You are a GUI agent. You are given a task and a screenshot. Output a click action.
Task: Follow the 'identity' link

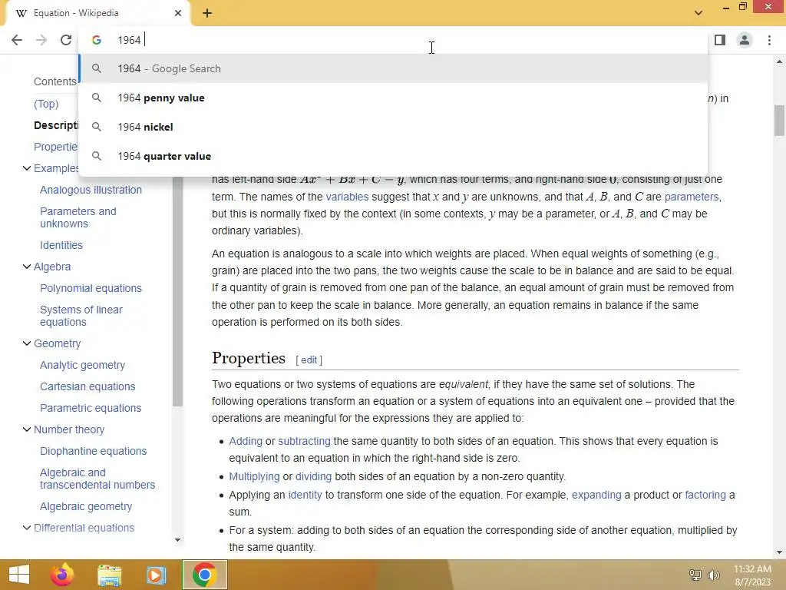[305, 495]
